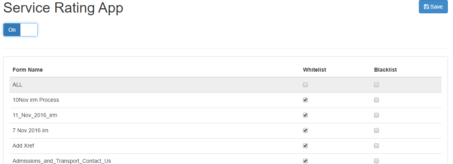Click the Form Name column header

coord(28,70)
